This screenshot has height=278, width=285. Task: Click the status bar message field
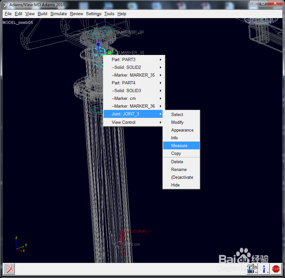pyautogui.click(x=130, y=269)
